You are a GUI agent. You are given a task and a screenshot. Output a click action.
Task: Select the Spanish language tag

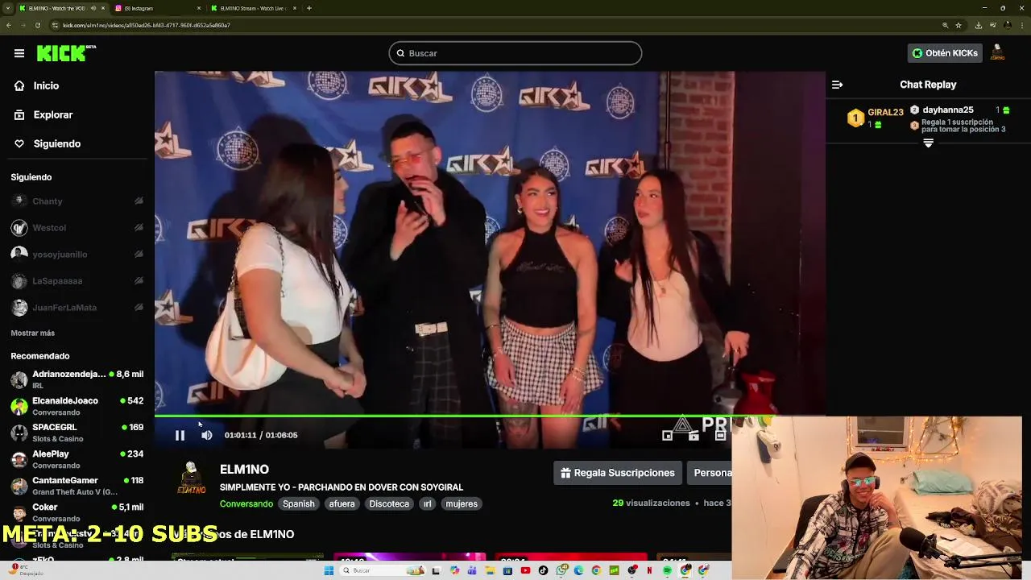tap(299, 503)
